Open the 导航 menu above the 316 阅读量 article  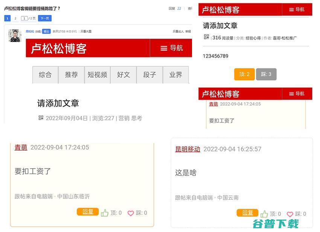(297, 9)
